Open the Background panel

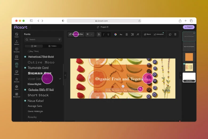(x=17, y=95)
